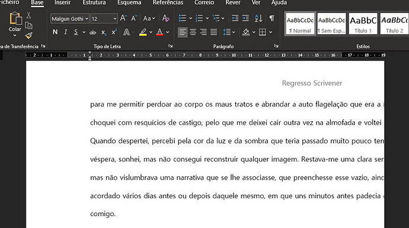
Task: Open text effects outlined A
Action: coord(126,33)
